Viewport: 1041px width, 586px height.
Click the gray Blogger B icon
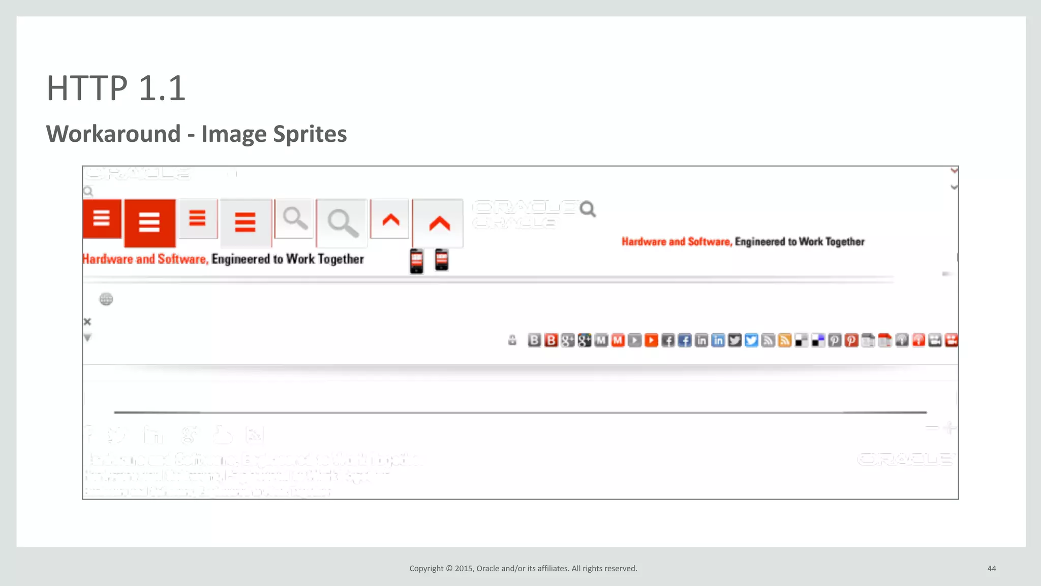pos(534,340)
